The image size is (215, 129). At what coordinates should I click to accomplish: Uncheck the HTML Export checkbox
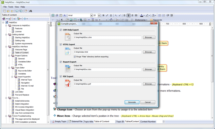tap(61, 45)
